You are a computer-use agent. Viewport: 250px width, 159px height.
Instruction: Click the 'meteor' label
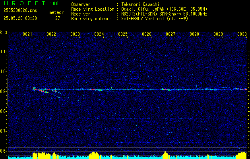coord(56,12)
